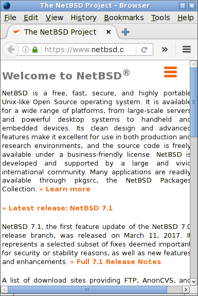Open the Tools menu
Viewport: 198px width, 296px height.
point(160,18)
